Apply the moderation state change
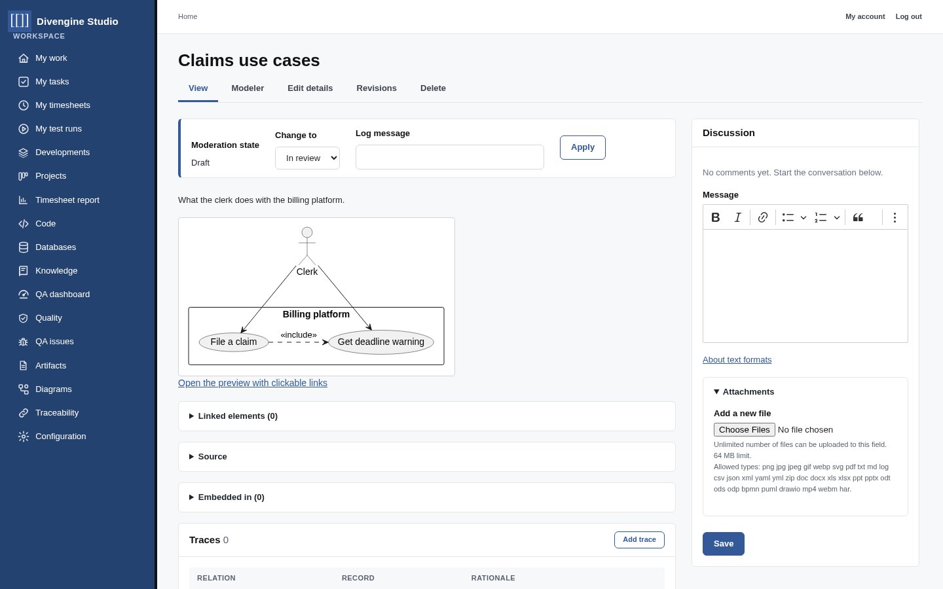This screenshot has width=943, height=589. pyautogui.click(x=583, y=147)
